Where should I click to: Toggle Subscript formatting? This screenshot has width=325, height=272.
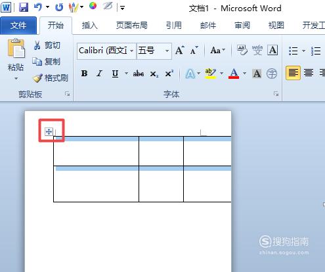154,74
